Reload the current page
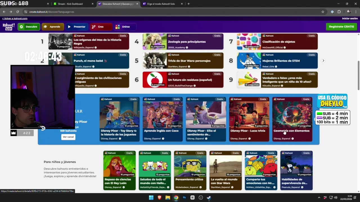This screenshot has width=360, height=202. [x=17, y=12]
